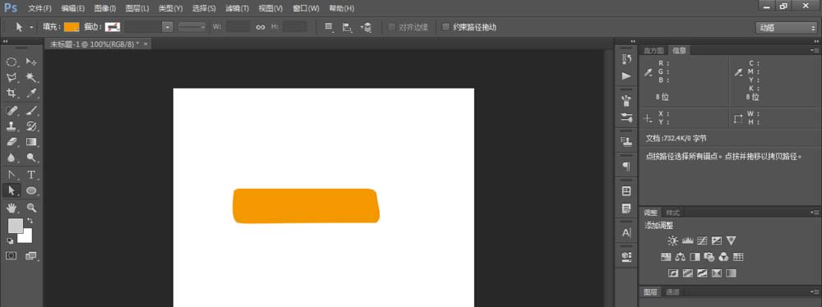Add Color Balance adjustment
This screenshot has width=822, height=307.
coord(681,257)
